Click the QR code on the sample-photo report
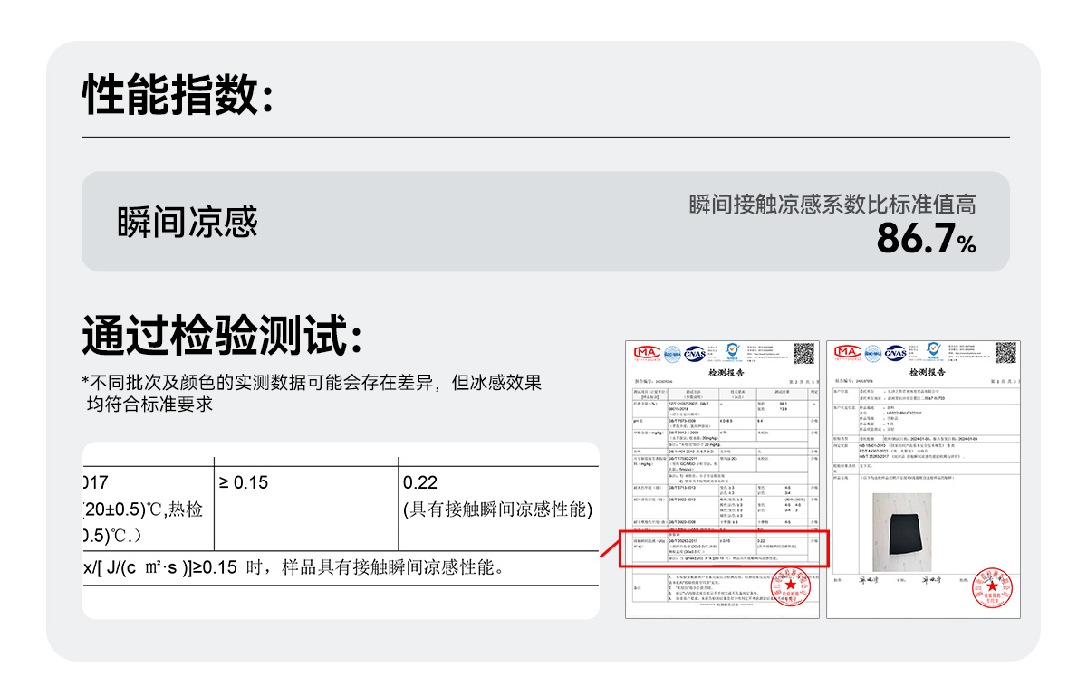Screen dimensions: 1087x695 coord(1005,353)
